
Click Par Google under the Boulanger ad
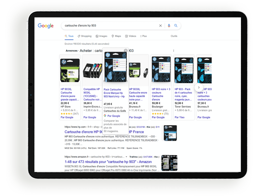coord(158,118)
